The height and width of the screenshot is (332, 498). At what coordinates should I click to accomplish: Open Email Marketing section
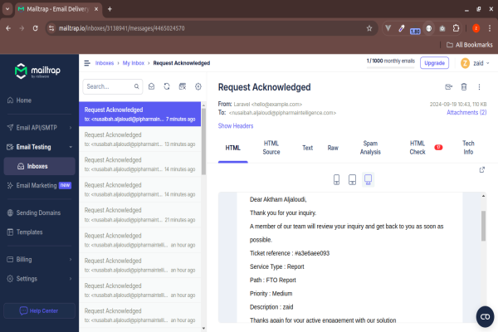point(39,186)
